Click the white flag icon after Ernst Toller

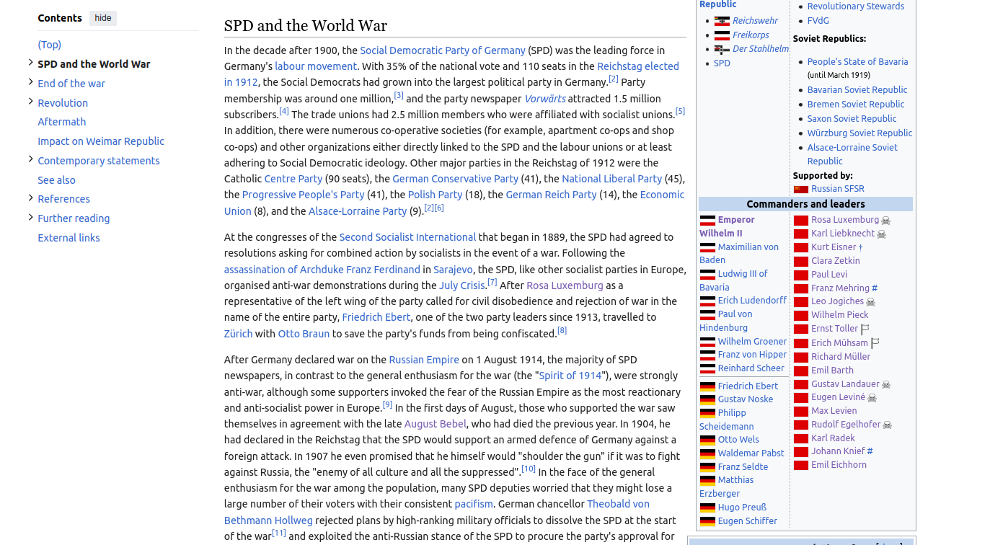pyautogui.click(x=865, y=329)
